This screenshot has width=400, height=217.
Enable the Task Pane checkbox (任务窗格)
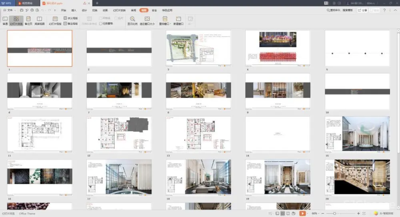[x=101, y=24]
